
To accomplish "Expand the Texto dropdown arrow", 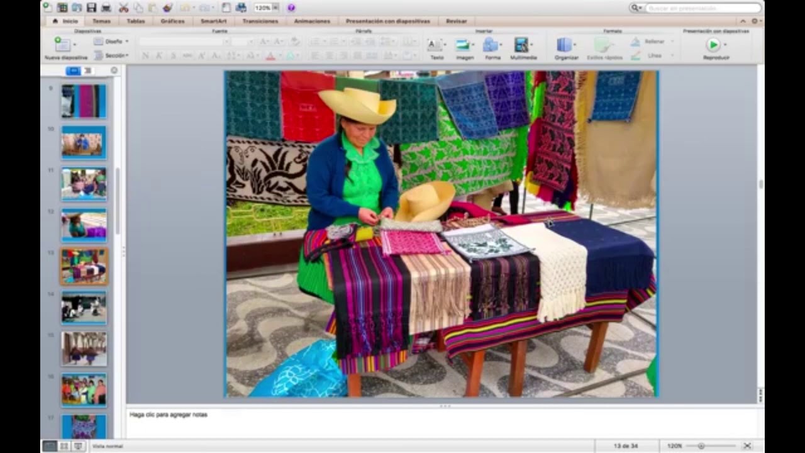I will coord(445,45).
